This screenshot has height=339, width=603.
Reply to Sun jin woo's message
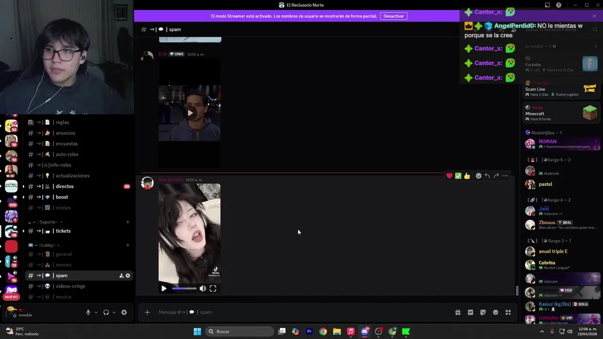tap(487, 176)
